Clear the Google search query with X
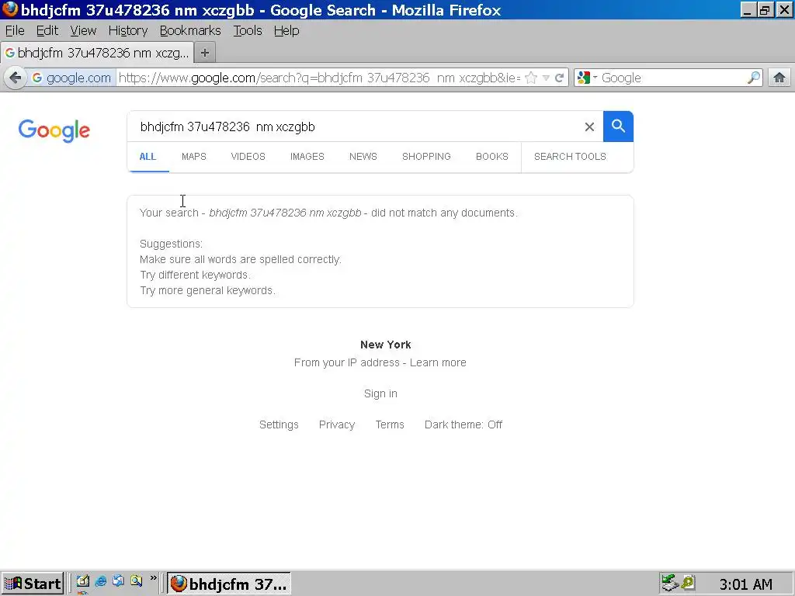This screenshot has width=795, height=596. pyautogui.click(x=589, y=126)
